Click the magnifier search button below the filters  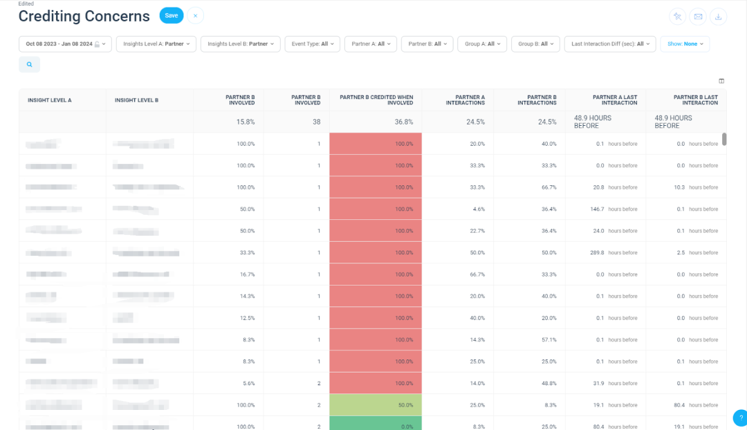click(x=29, y=64)
